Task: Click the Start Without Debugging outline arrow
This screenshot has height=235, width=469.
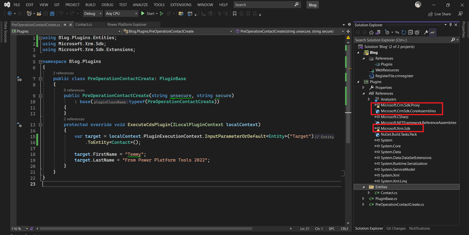Action: [x=162, y=13]
